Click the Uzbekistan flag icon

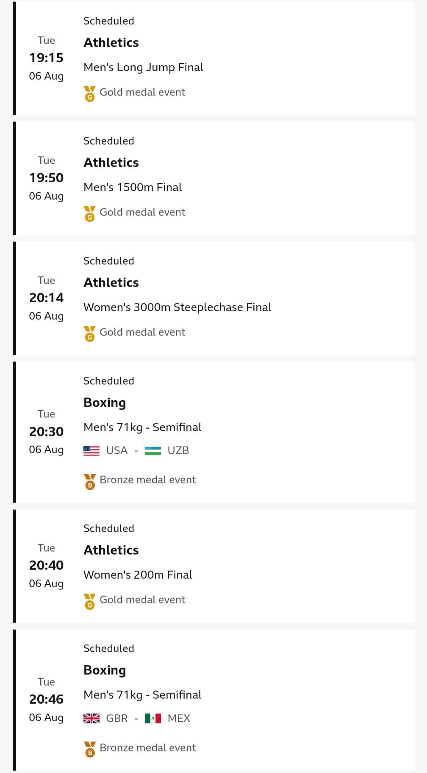(152, 451)
